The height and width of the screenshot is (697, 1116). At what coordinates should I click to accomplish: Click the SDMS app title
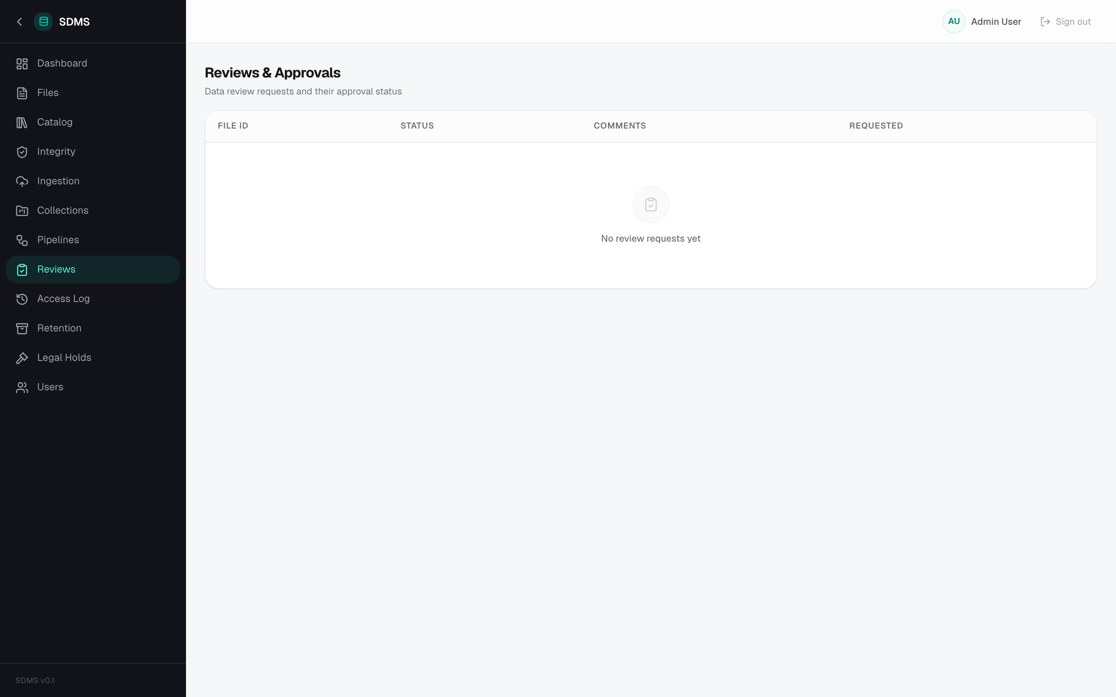click(x=74, y=22)
